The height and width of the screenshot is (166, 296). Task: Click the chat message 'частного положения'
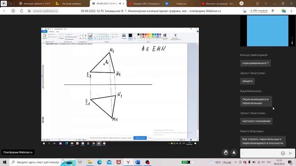256,121
